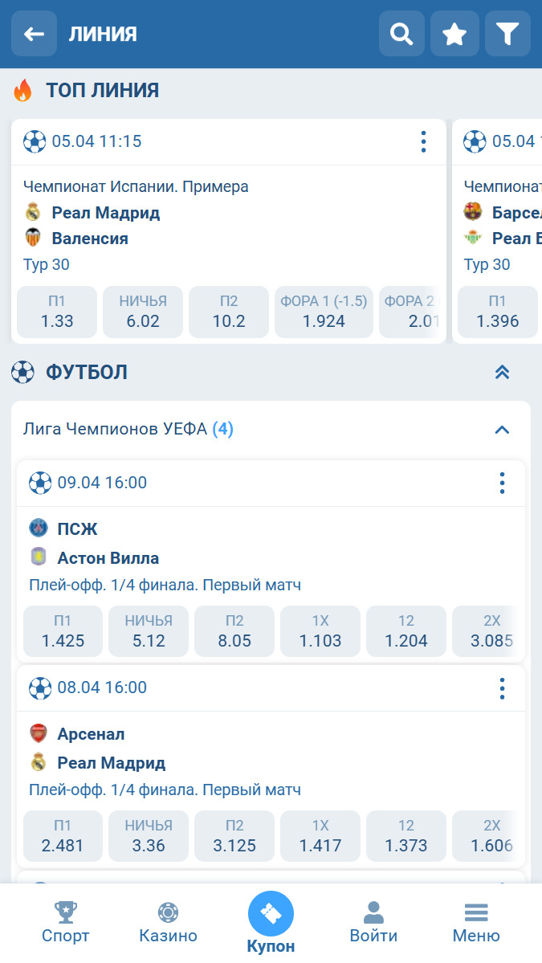Viewport: 542px width, 963px height.
Task: Select П1 1.33 odds for Реал Мадрид
Action: (x=57, y=312)
